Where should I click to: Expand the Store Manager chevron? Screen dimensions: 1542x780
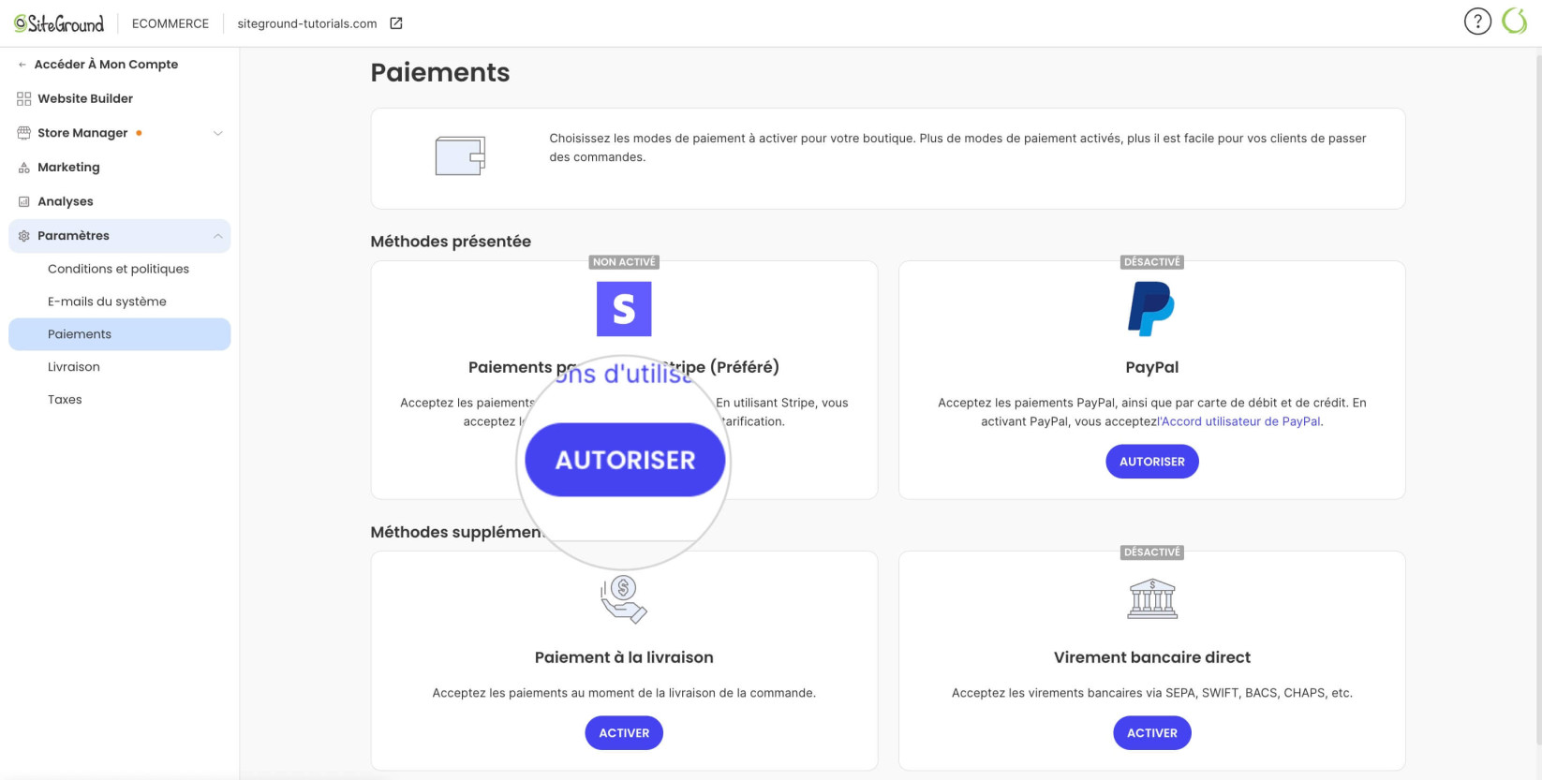(x=218, y=133)
